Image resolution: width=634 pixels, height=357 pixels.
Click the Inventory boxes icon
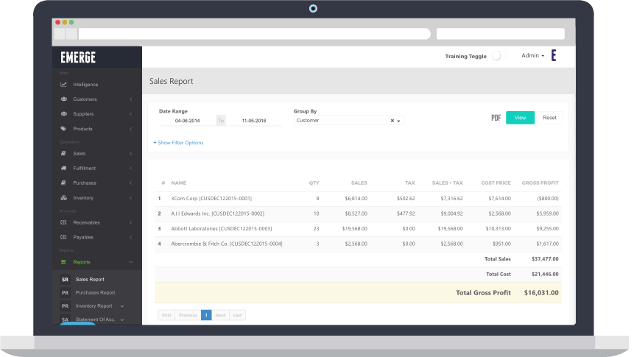pos(64,198)
